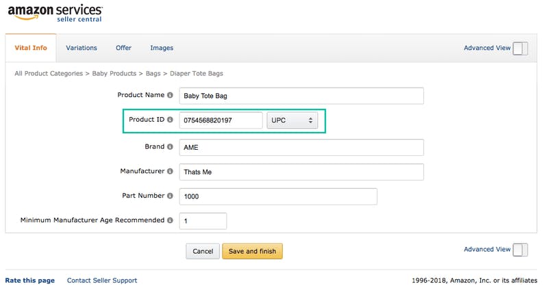The height and width of the screenshot is (299, 548).
Task: Open the Offer tab
Action: (x=123, y=48)
